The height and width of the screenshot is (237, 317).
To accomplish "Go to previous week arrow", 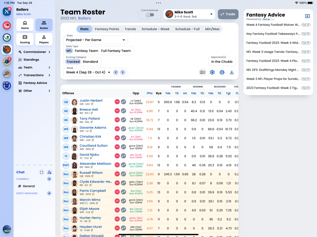I will coord(116,72).
